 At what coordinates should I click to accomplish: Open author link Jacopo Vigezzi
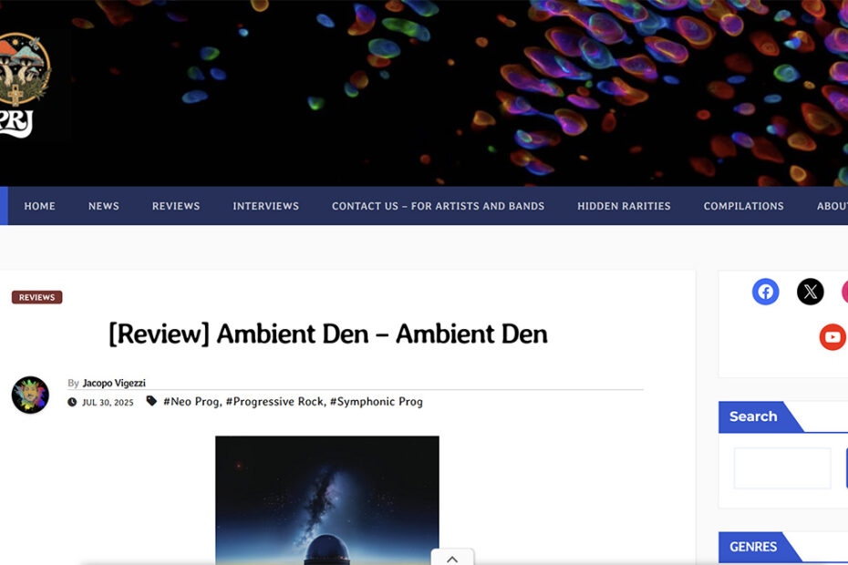point(114,383)
